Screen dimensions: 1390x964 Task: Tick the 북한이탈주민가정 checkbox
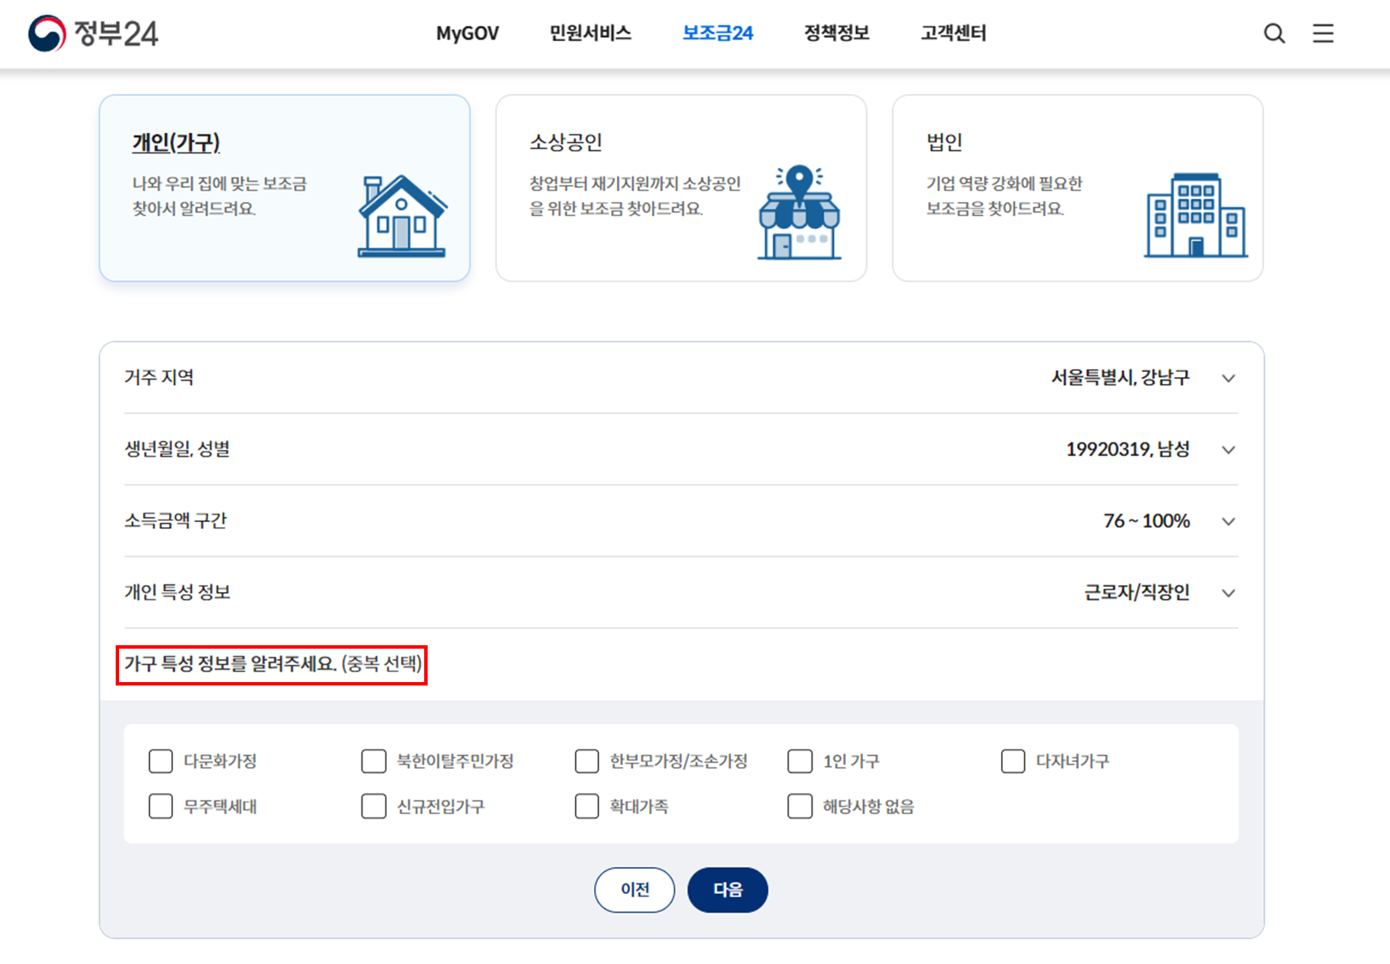tap(374, 761)
